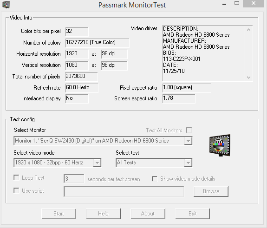Expand the Select video mode dropdown arrow
Viewport: 267px width, 228px height.
97,163
